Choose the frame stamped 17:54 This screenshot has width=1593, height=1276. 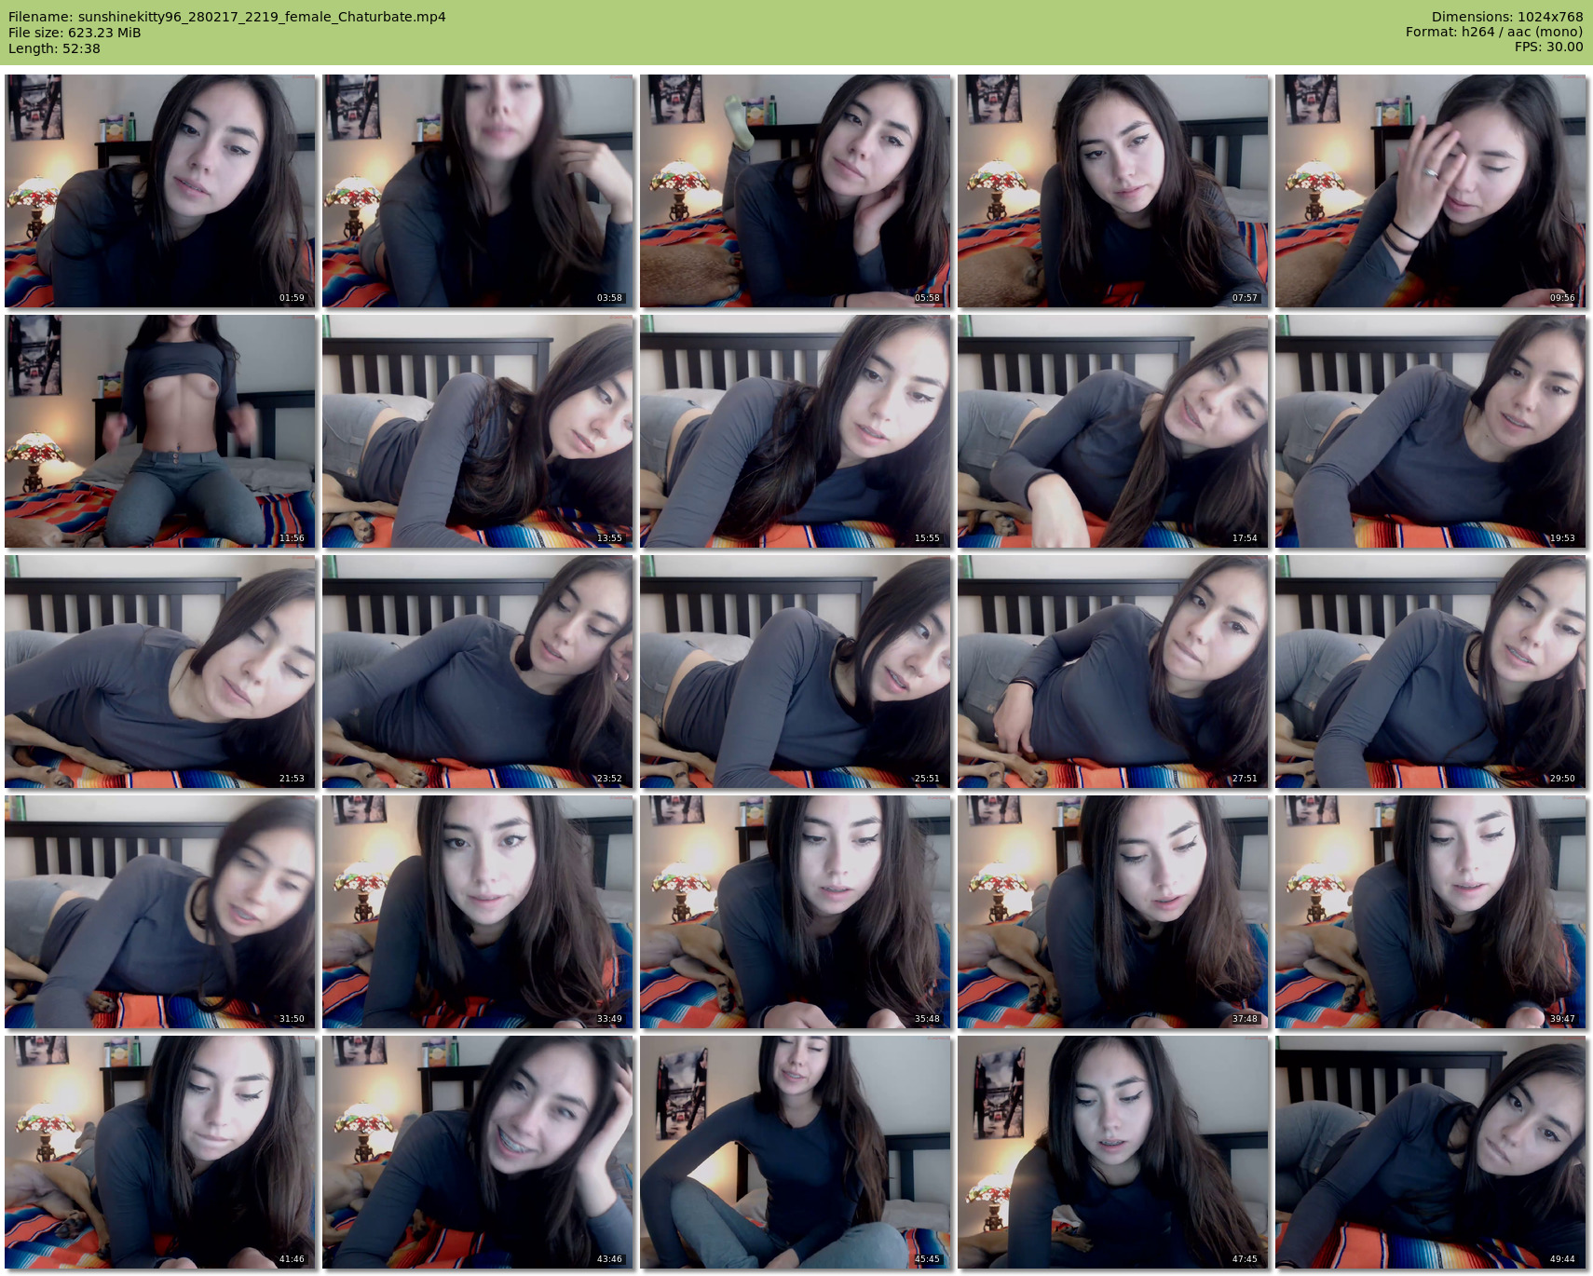(1113, 431)
